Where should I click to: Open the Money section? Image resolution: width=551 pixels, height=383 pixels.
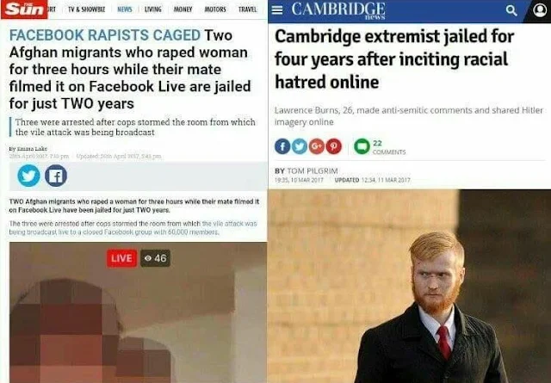[x=183, y=9]
